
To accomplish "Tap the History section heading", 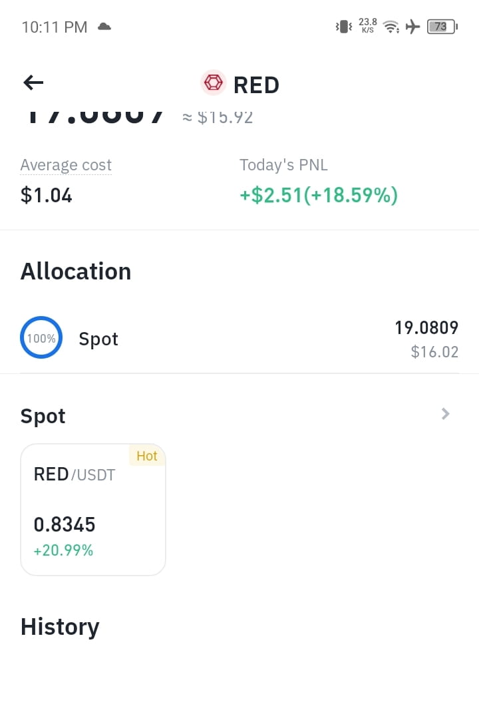I will coord(60,627).
